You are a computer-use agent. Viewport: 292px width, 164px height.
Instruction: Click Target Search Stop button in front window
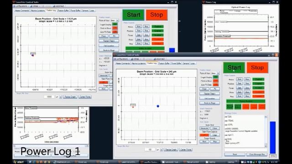click(215, 142)
